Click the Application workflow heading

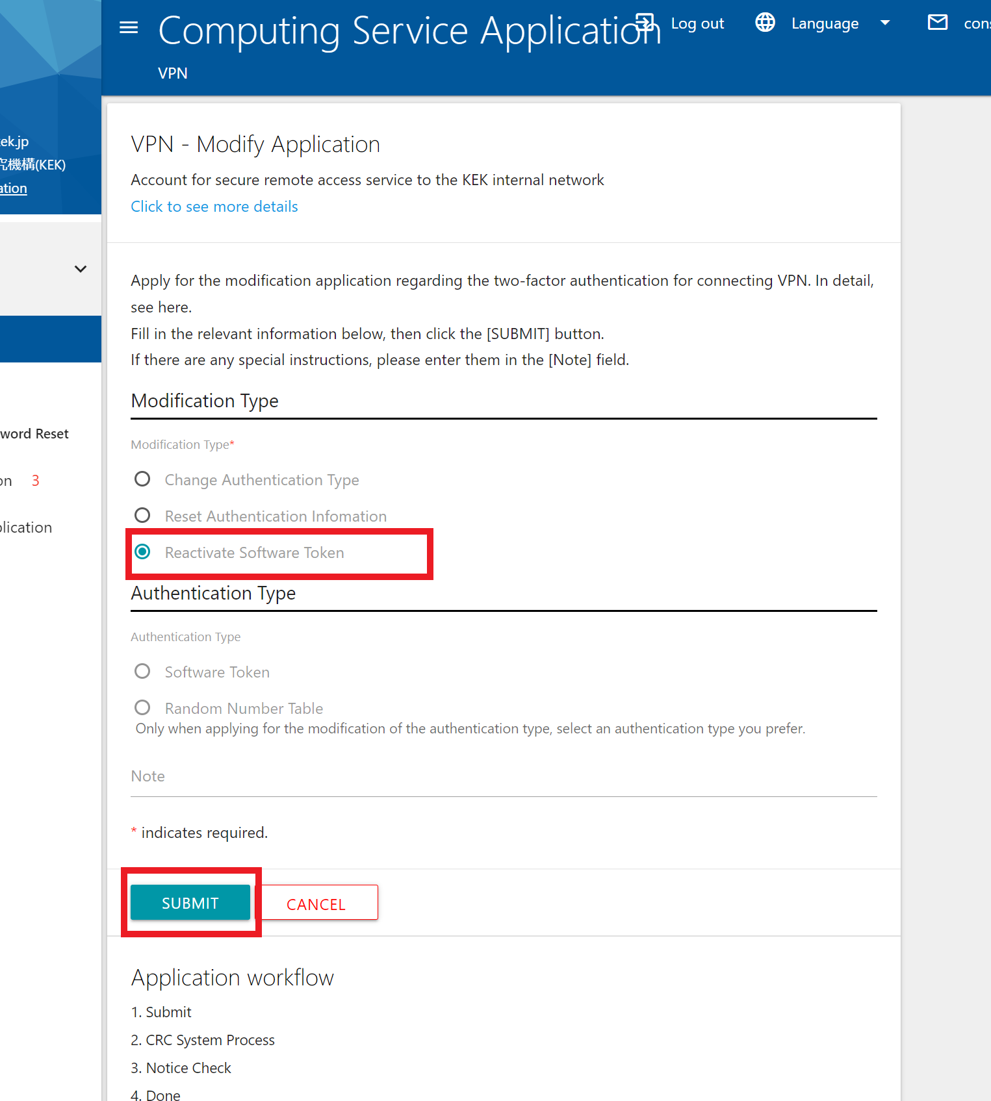232,978
